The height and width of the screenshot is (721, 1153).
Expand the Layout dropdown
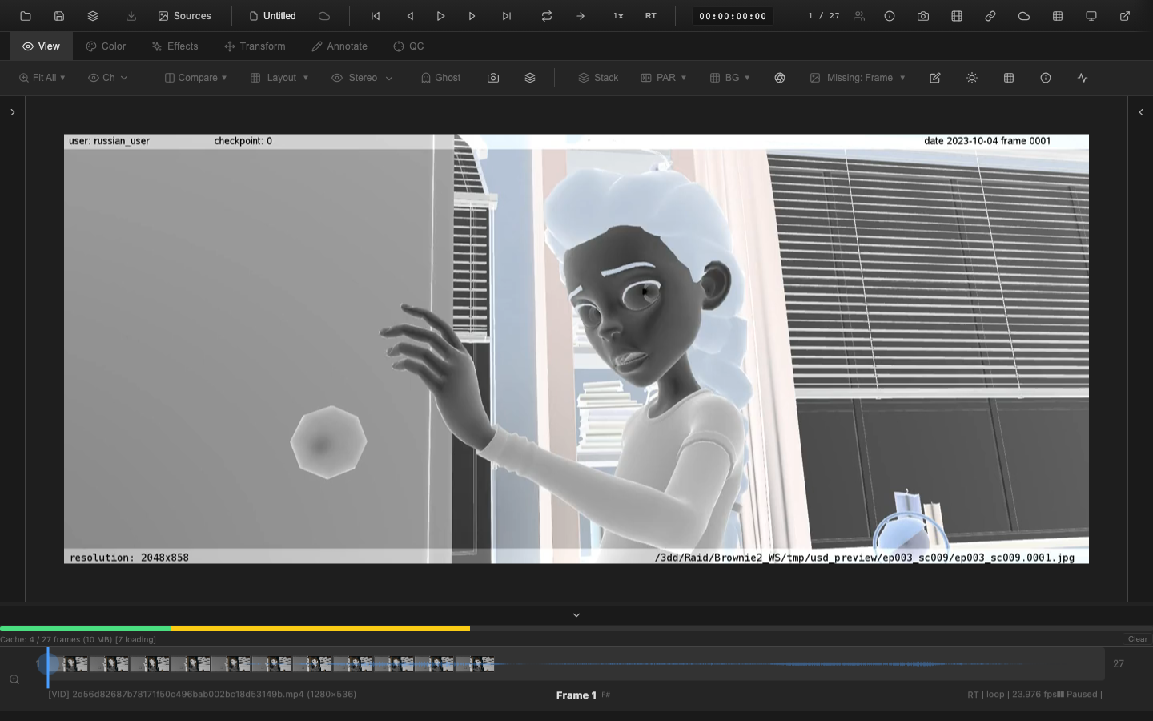tap(279, 78)
